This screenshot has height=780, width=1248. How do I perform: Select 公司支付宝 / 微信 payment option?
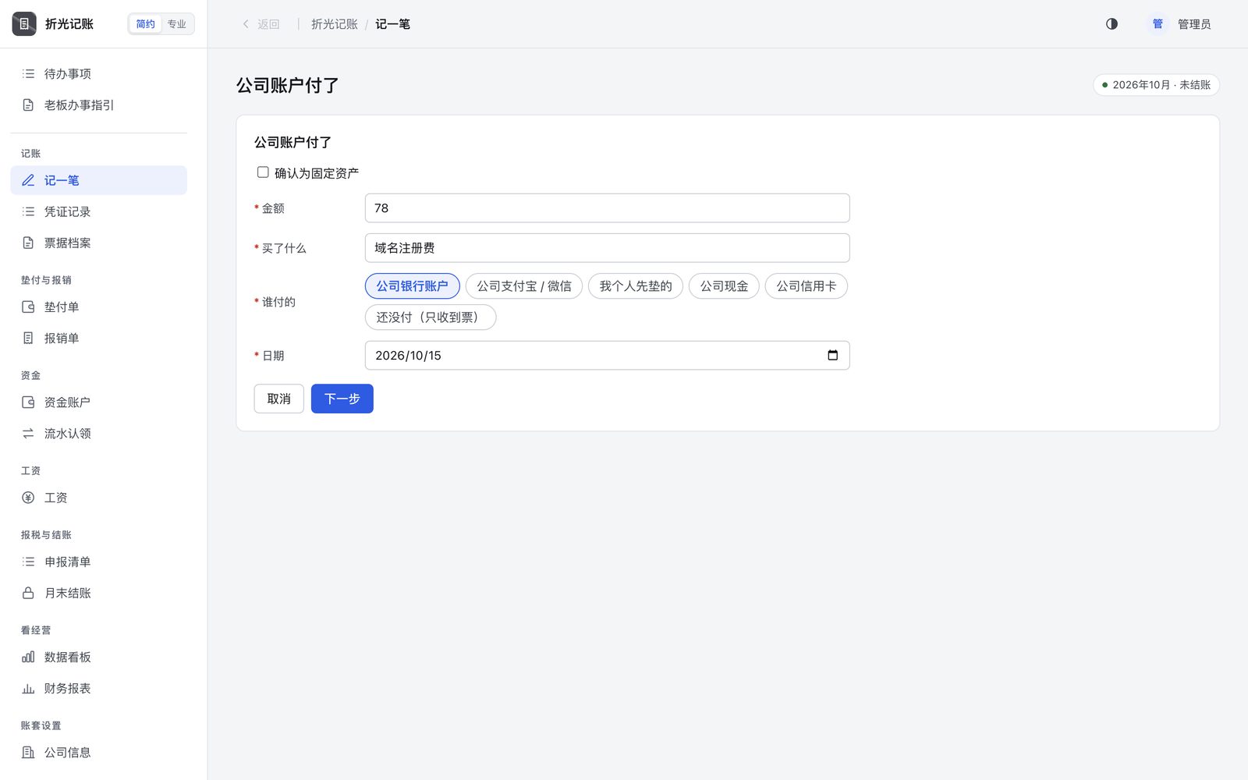pos(524,286)
